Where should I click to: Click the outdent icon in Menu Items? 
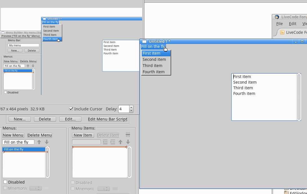click(x=105, y=142)
